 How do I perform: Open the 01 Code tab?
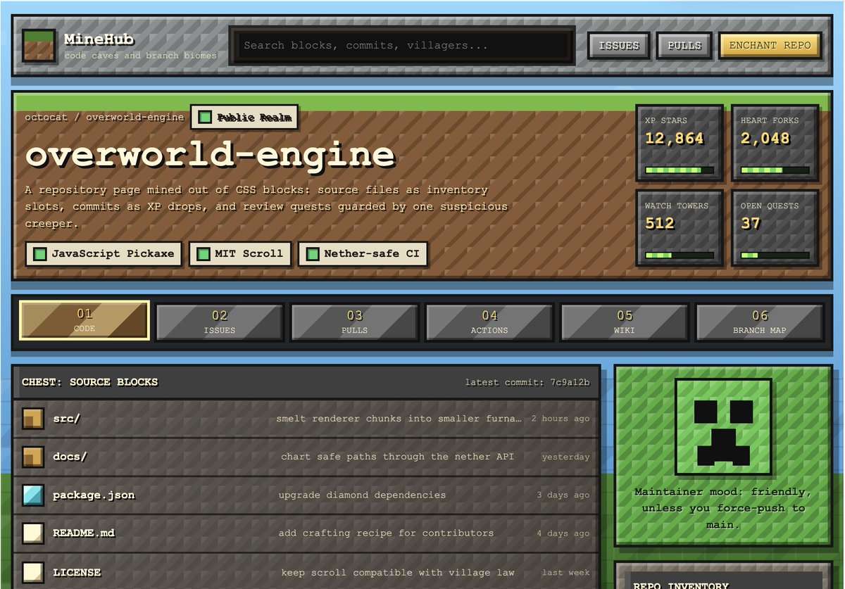tap(84, 320)
